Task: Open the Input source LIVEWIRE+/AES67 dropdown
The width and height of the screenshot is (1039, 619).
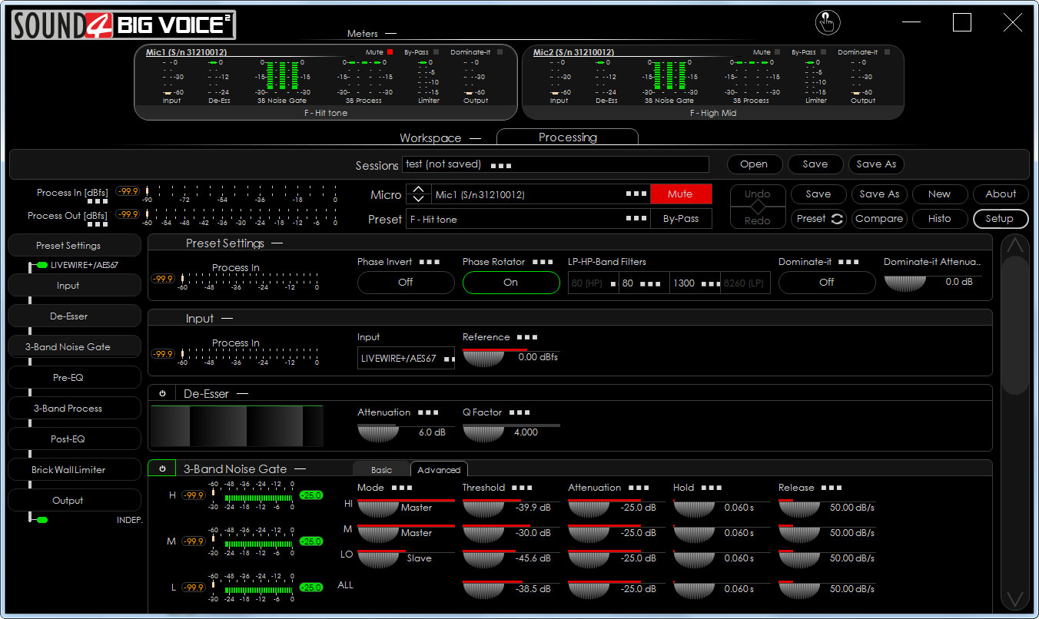Action: pyautogui.click(x=406, y=359)
